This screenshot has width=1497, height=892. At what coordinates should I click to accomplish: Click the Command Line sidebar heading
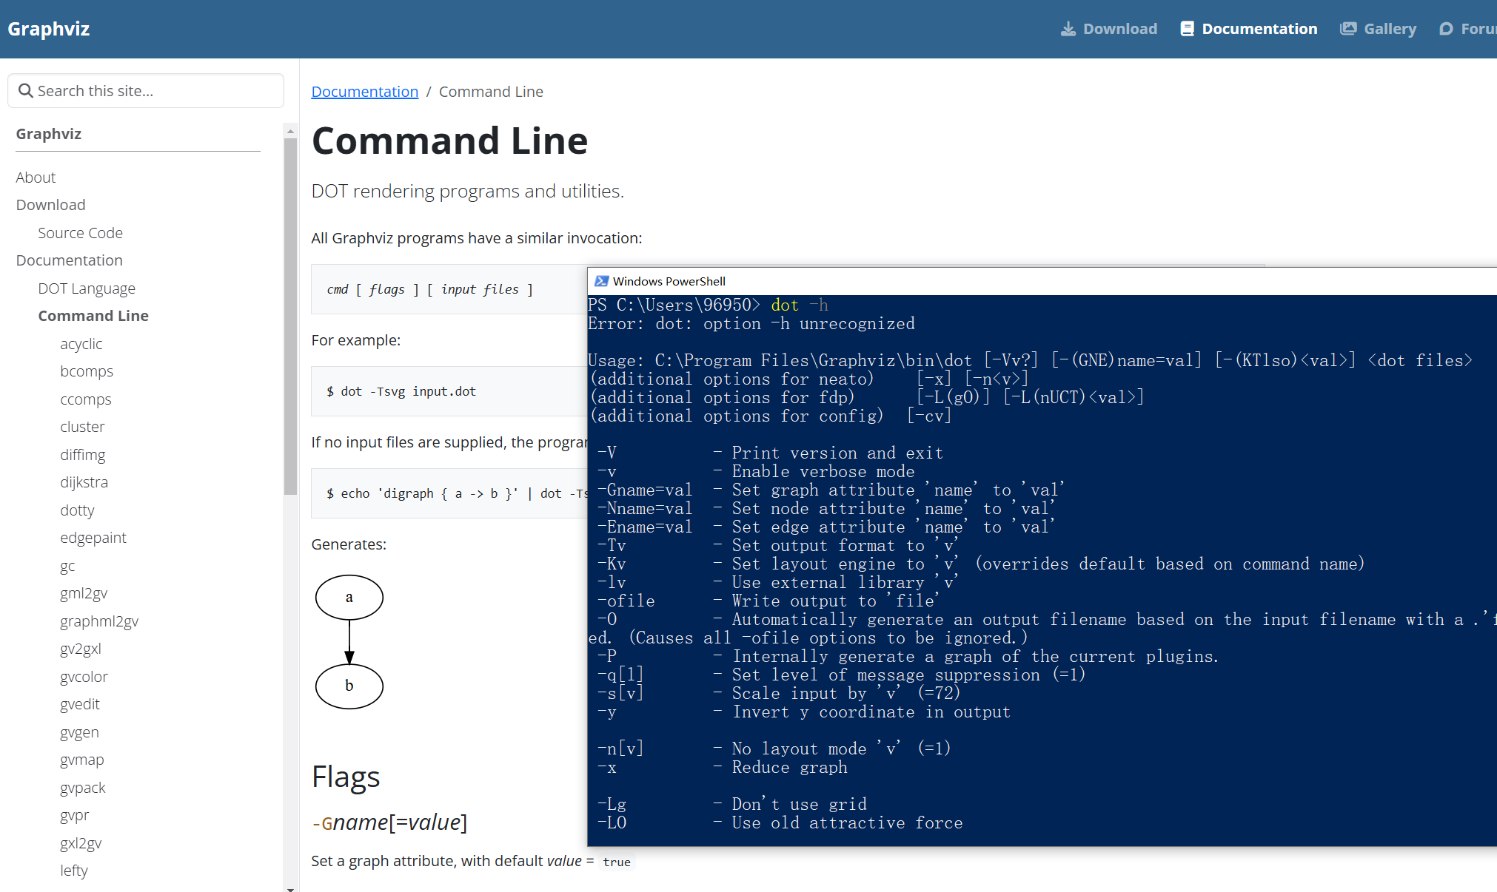tap(93, 316)
